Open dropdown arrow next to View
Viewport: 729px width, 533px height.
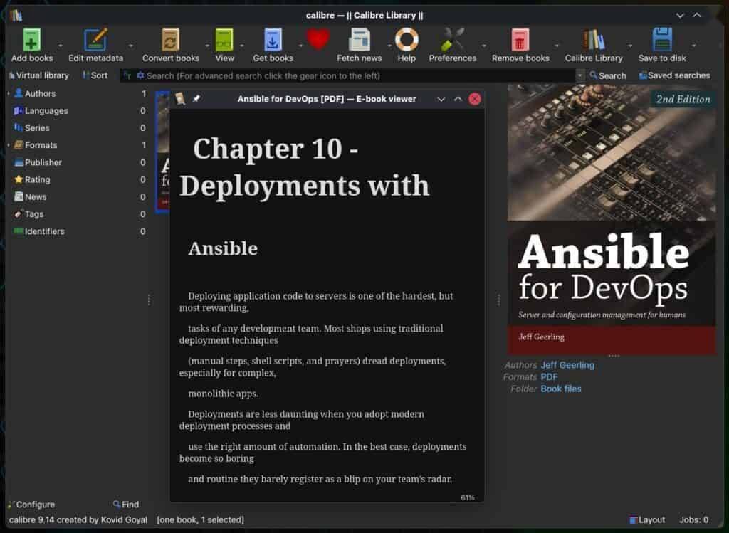242,46
